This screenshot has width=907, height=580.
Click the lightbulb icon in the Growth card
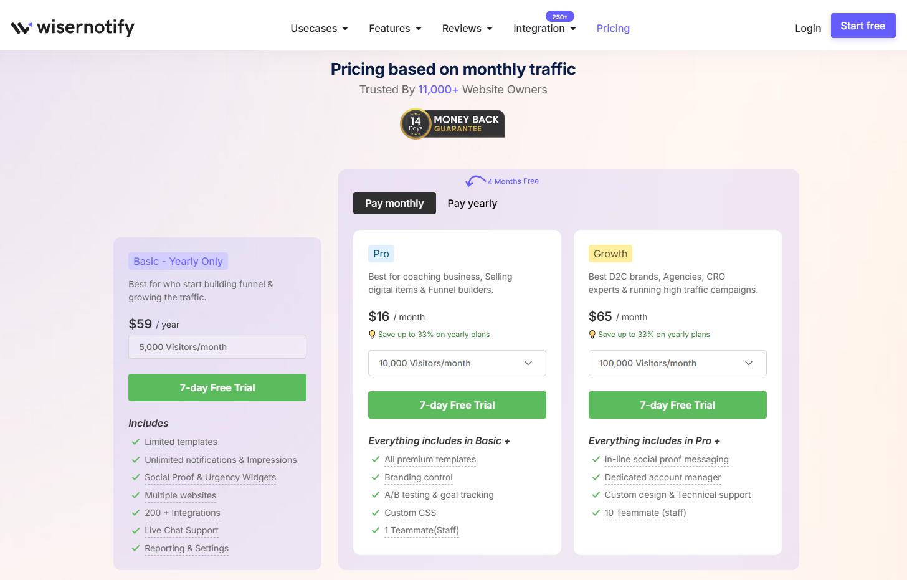592,335
